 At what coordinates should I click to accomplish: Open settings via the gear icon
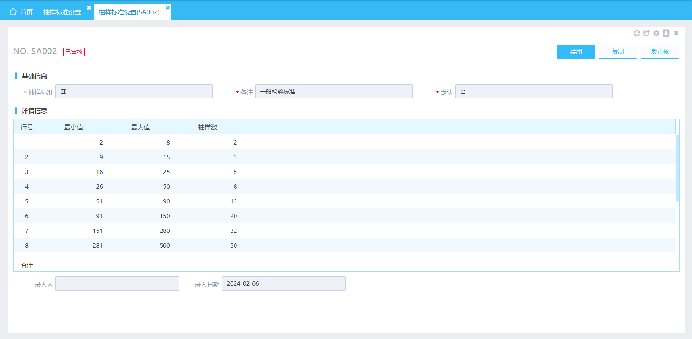tap(657, 33)
